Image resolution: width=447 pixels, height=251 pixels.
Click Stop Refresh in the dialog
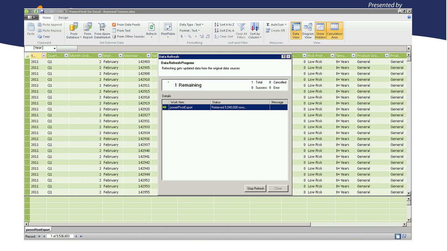256,189
